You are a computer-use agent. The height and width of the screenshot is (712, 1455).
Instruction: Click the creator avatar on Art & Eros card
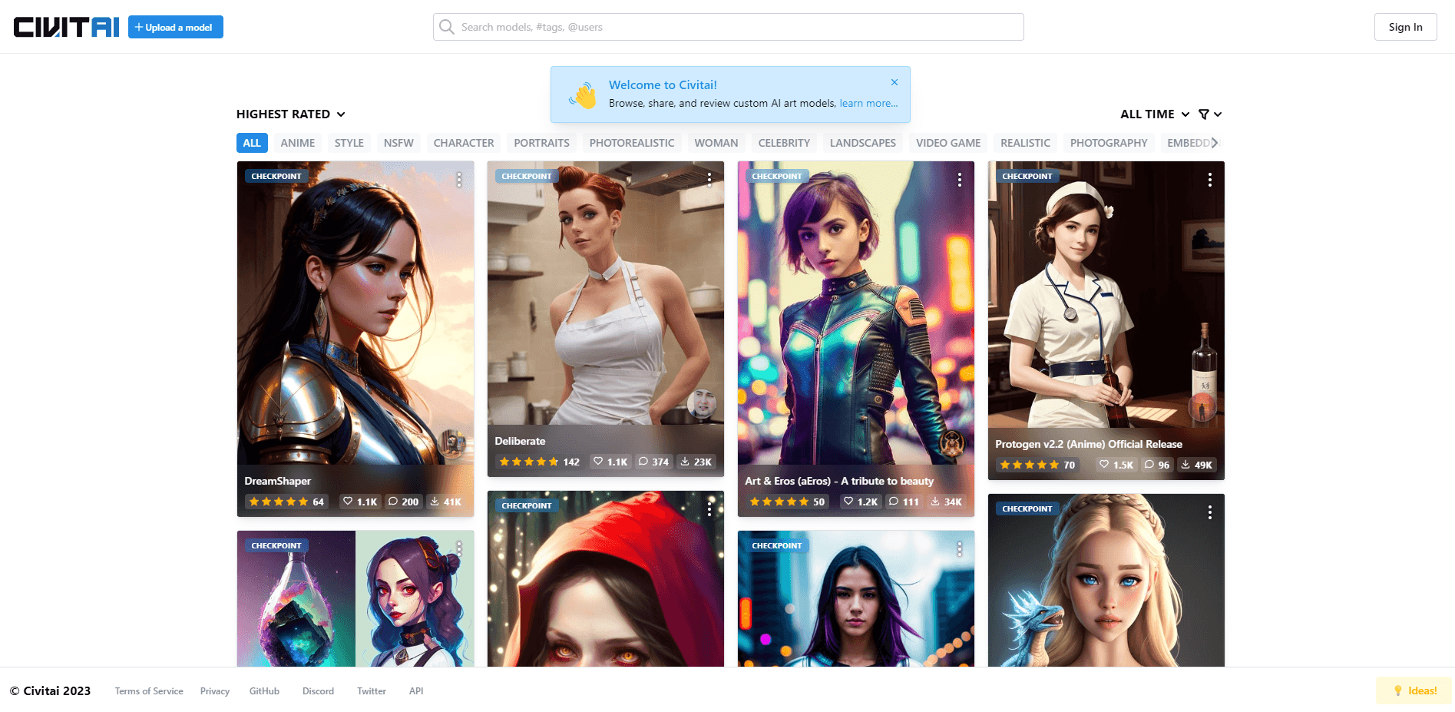[952, 443]
